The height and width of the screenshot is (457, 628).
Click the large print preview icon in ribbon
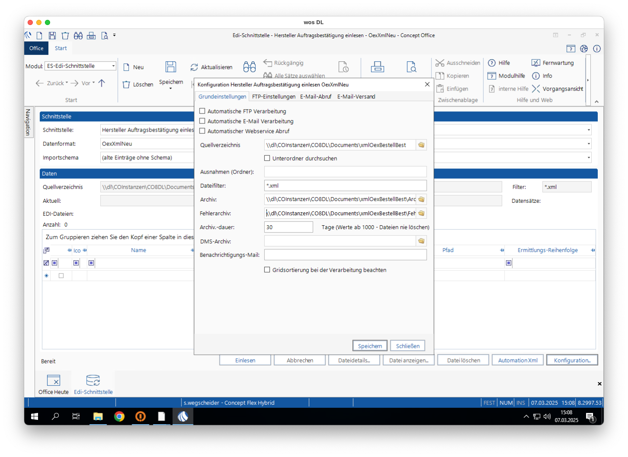[412, 66]
